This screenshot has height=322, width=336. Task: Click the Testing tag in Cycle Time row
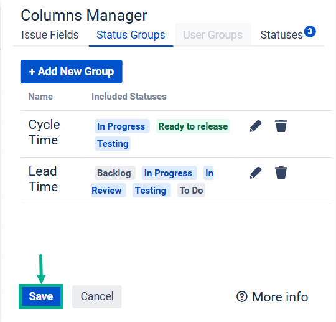point(113,143)
